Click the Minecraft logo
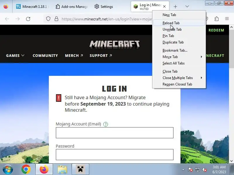This screenshot has width=234, height=175. (x=115, y=44)
